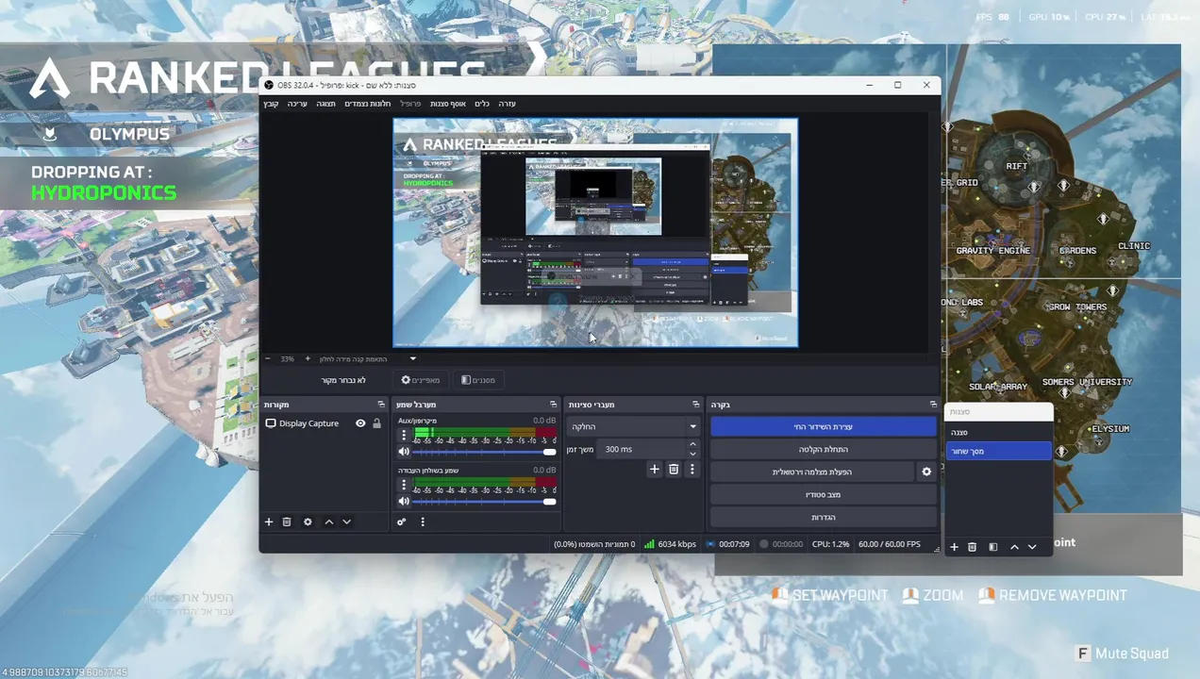Remove selected scene in scenes dock
The width and height of the screenshot is (1200, 679).
pyautogui.click(x=972, y=547)
